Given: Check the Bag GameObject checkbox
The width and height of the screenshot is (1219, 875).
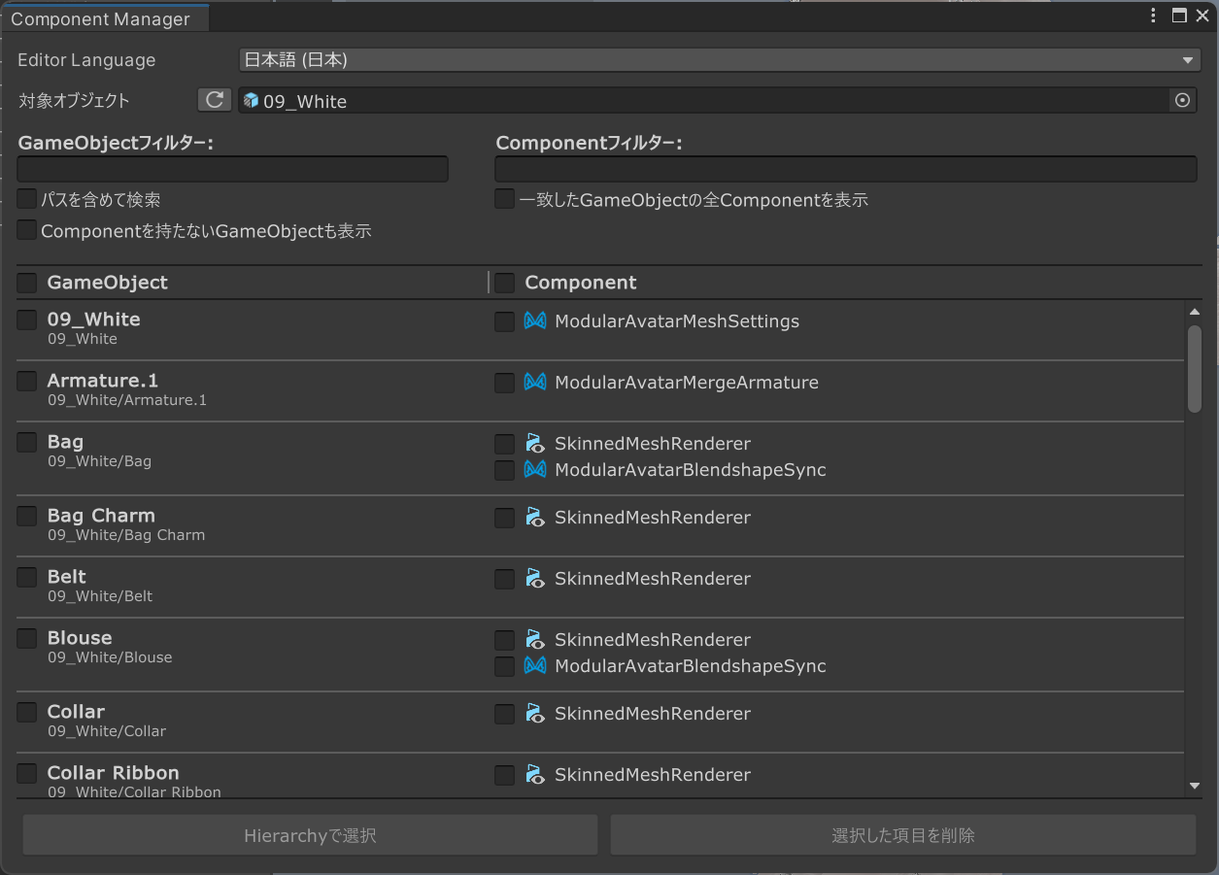Looking at the screenshot, I should pyautogui.click(x=27, y=442).
